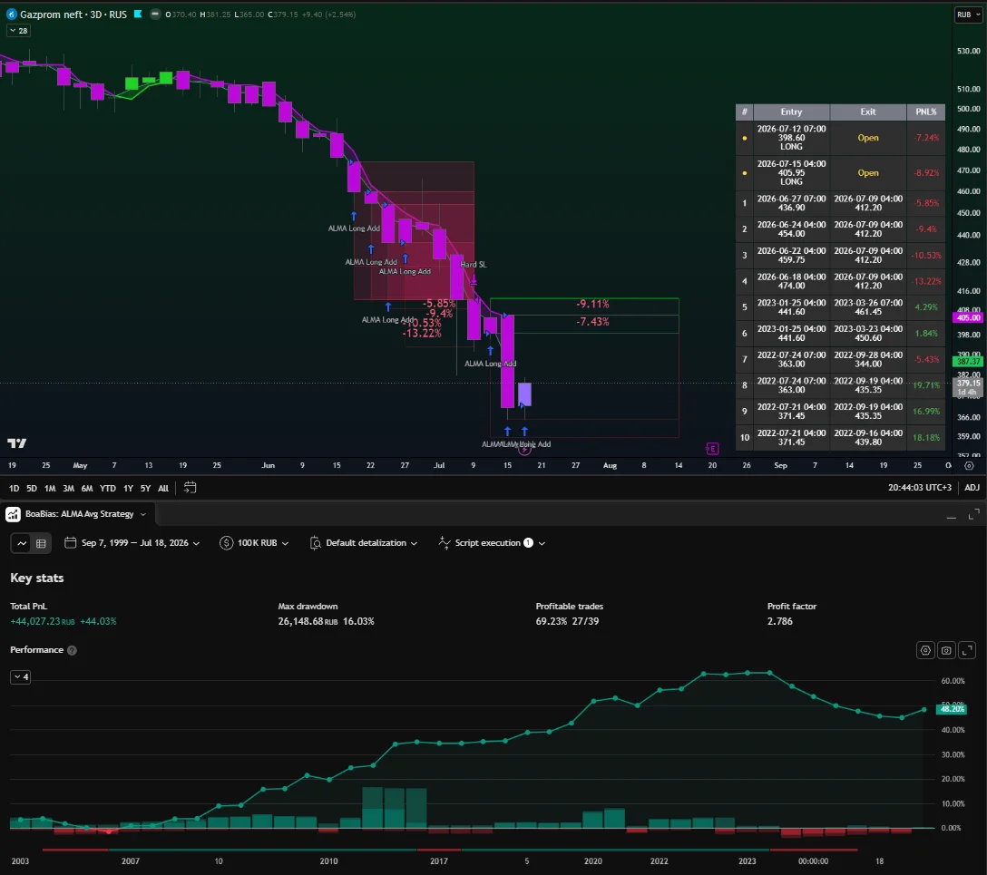This screenshot has width=987, height=875.
Task: Expand the 4 series legend in Performance chart
Action: 20,676
